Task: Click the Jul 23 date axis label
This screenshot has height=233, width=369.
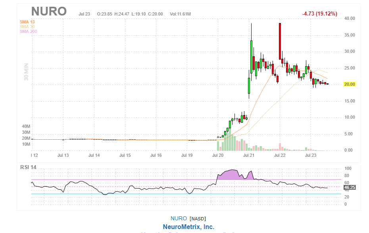Action: click(x=311, y=155)
